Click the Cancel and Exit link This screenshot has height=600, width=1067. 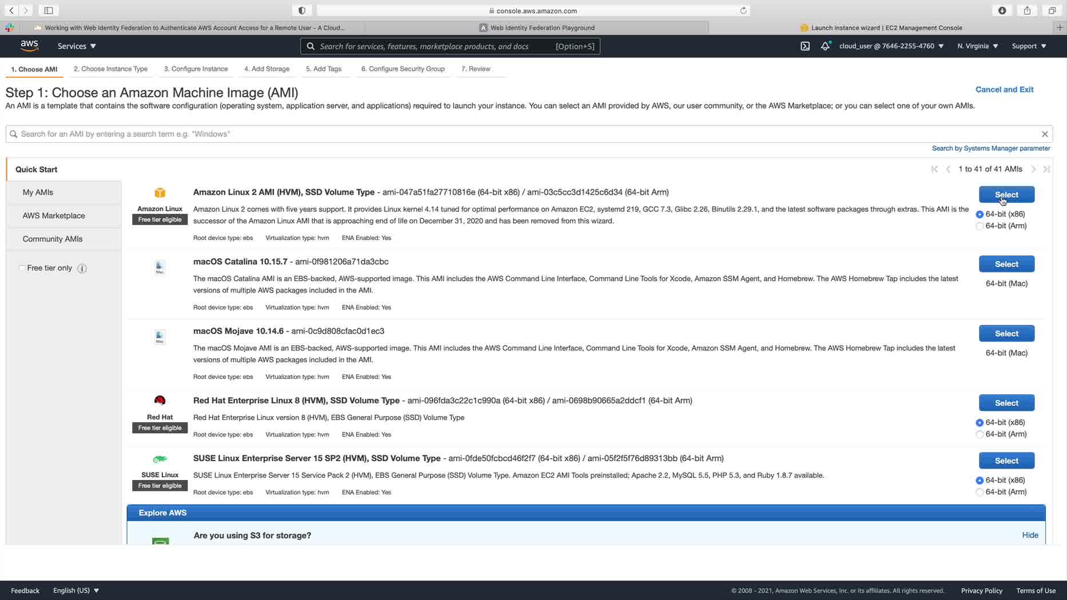point(1004,89)
